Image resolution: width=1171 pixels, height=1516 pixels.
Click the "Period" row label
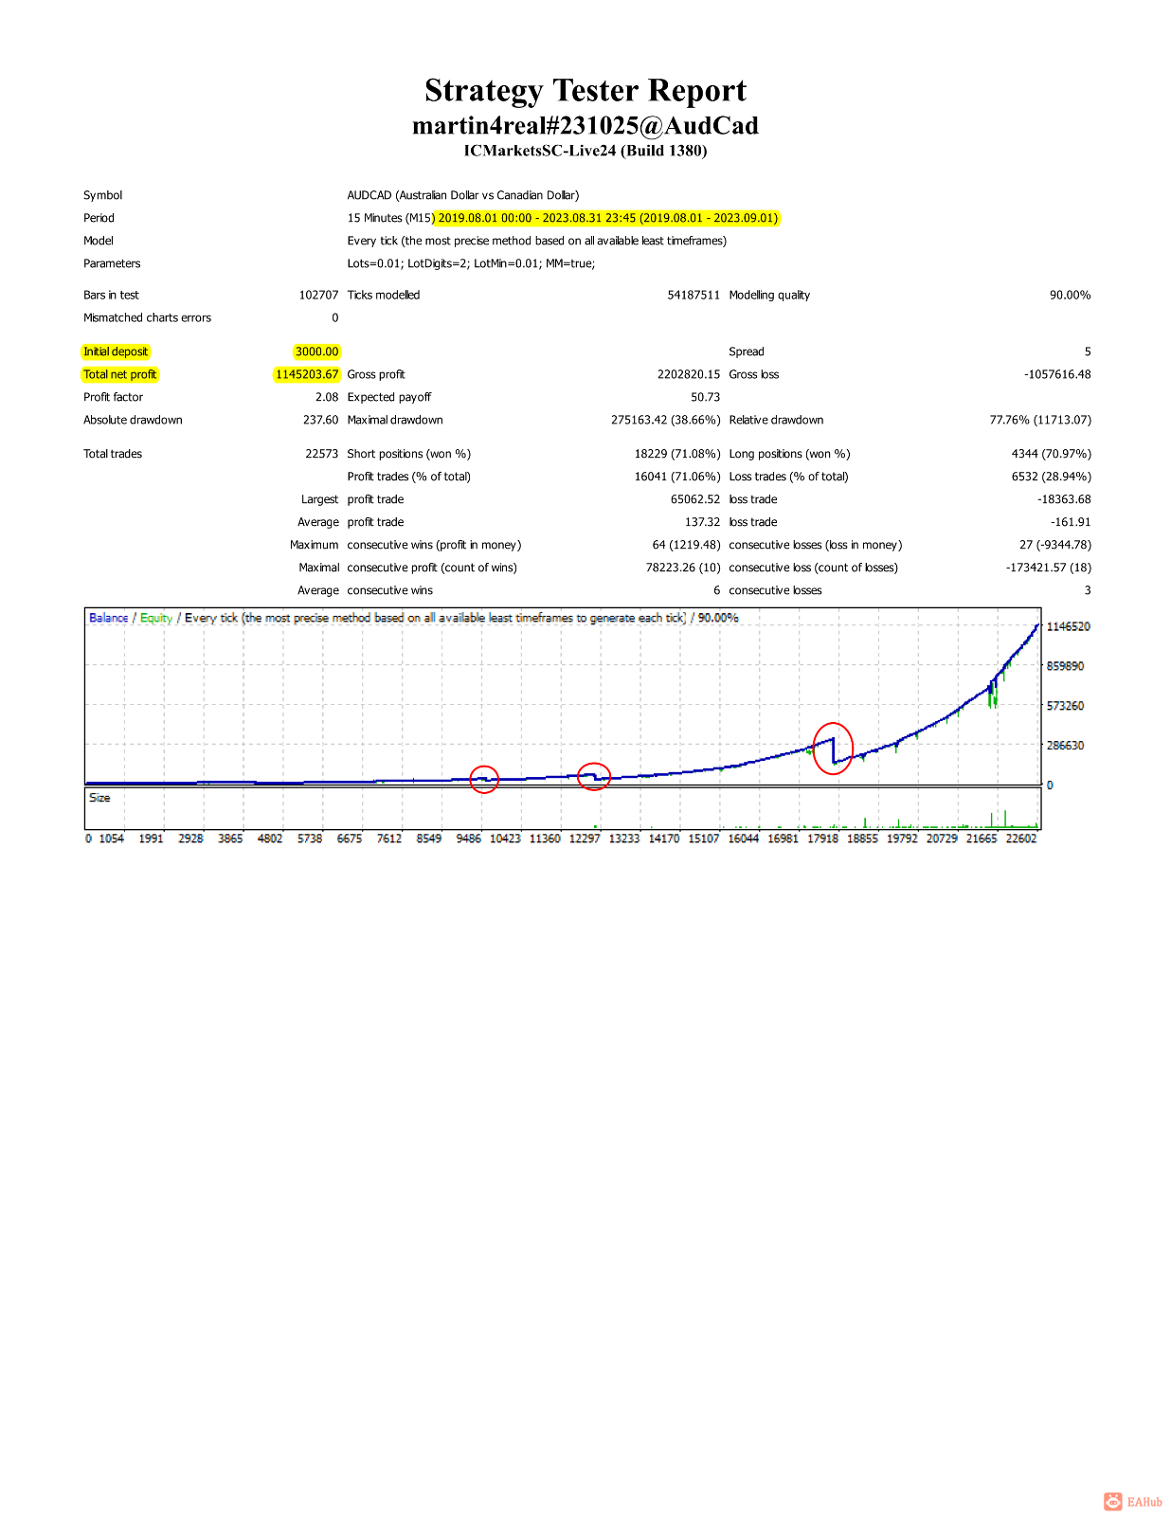click(x=99, y=218)
